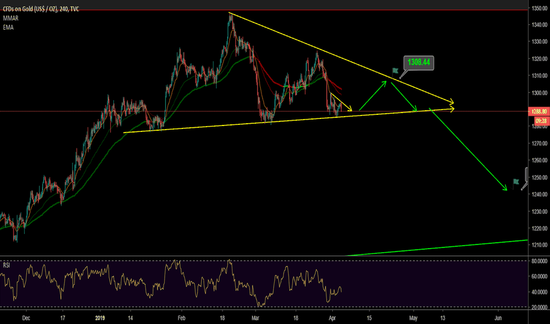Select the 1308.44 price callout label
The height and width of the screenshot is (324, 550).
click(x=418, y=62)
